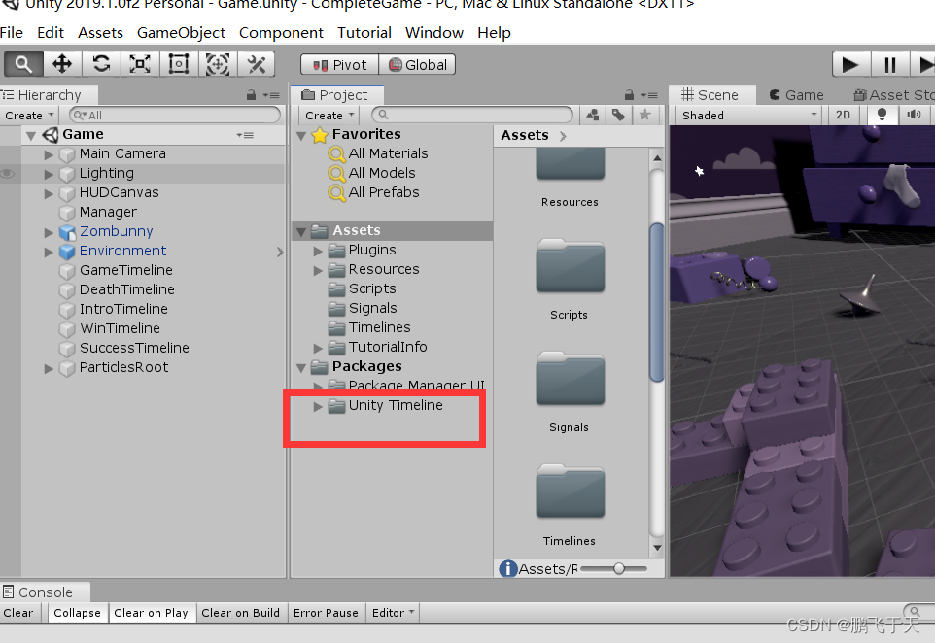This screenshot has width=935, height=643.
Task: Clear the Console
Action: [x=18, y=613]
